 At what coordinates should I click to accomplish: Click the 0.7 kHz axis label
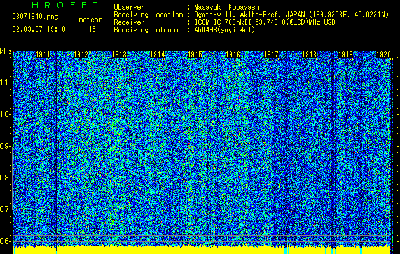[x=5, y=210]
